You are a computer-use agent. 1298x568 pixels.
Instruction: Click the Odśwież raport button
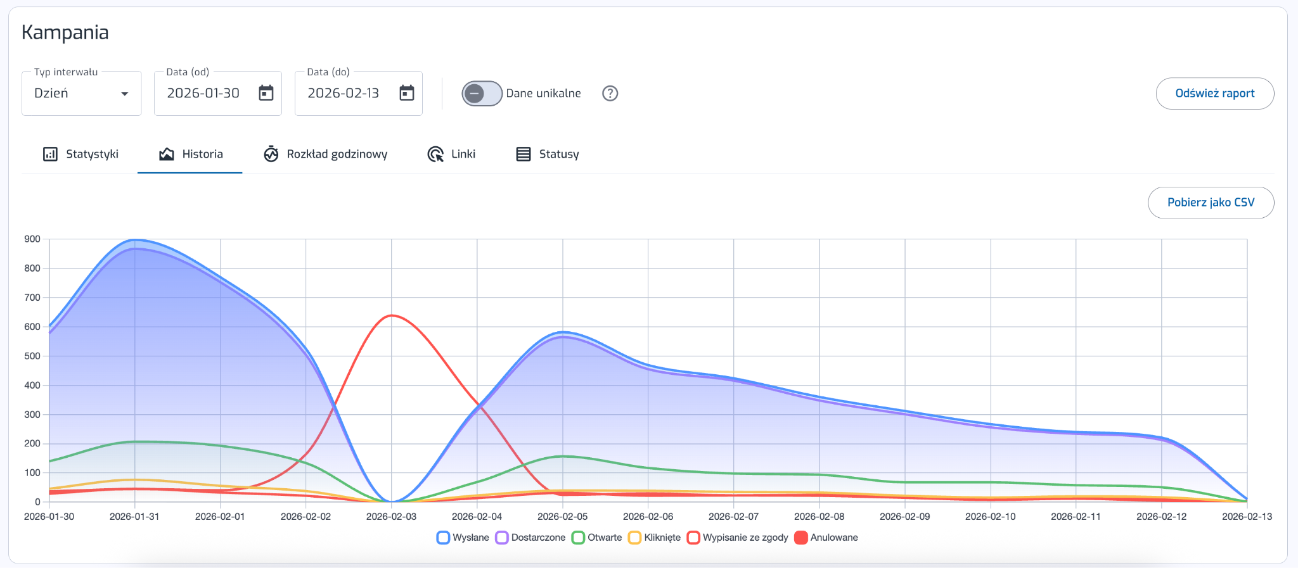coord(1214,93)
